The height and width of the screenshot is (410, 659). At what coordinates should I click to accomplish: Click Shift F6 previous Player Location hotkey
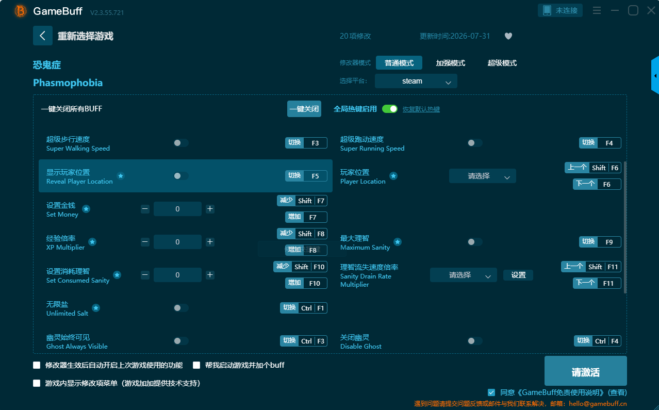tap(593, 168)
